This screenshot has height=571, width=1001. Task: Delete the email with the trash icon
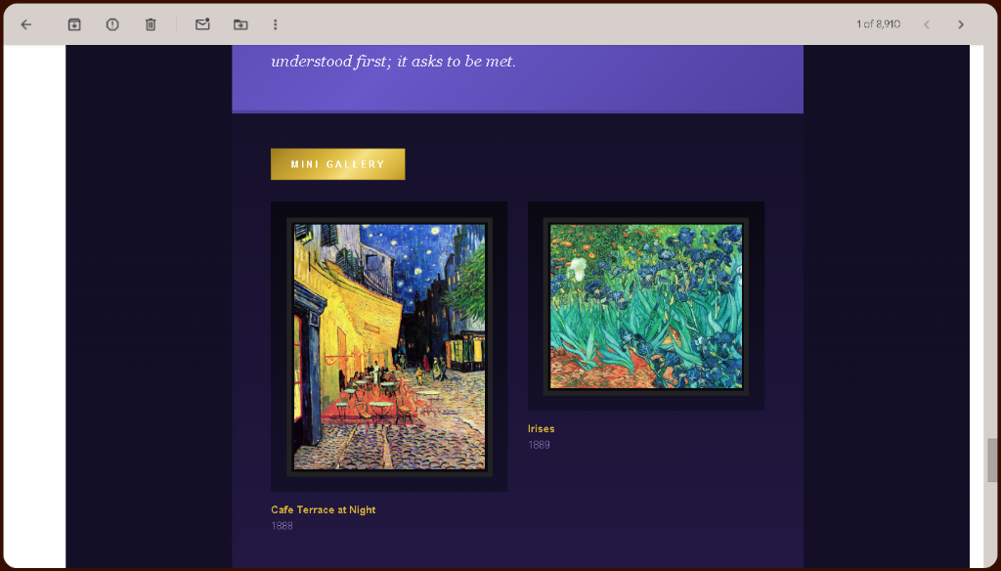(150, 24)
